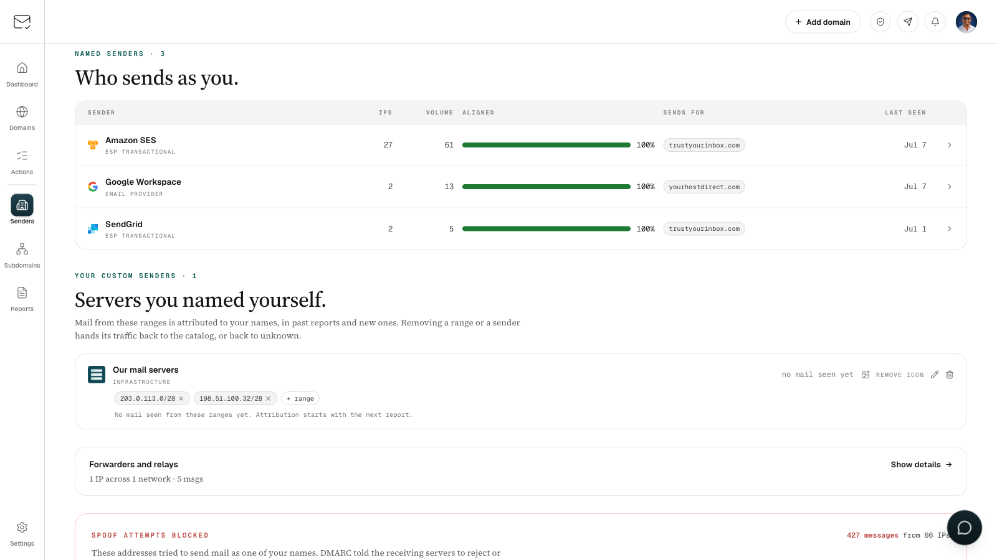Open Reports from the sidebar
Image resolution: width=997 pixels, height=560 pixels.
pyautogui.click(x=22, y=299)
